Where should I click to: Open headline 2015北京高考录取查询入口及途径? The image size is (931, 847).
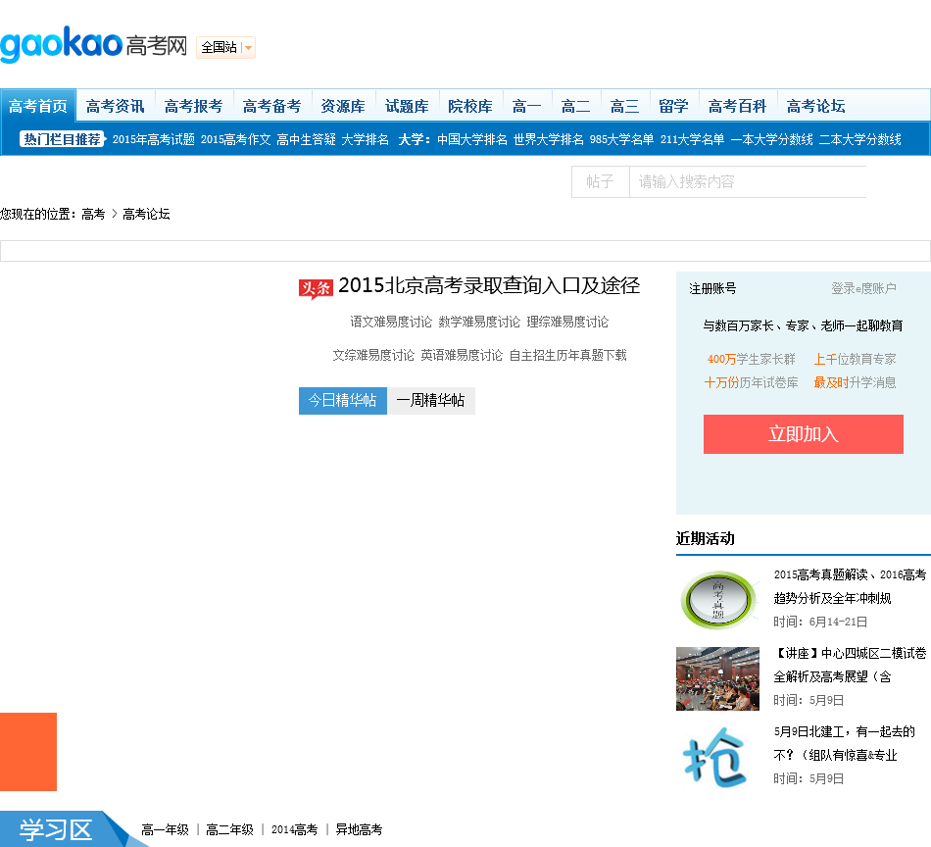click(x=489, y=285)
